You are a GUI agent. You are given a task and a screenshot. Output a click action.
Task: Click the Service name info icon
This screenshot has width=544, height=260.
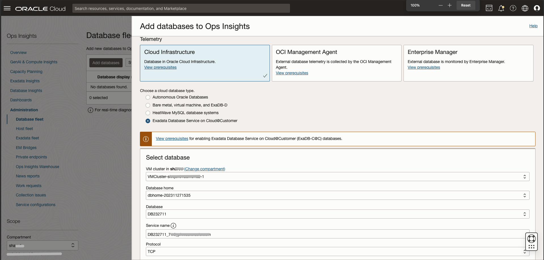coord(173,226)
